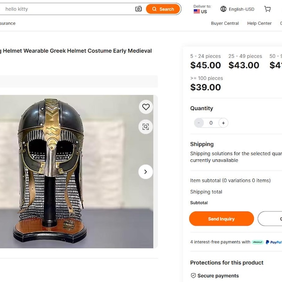Viewport: 282px width, 282px height.
Task: Click the orange Search button
Action: [163, 9]
